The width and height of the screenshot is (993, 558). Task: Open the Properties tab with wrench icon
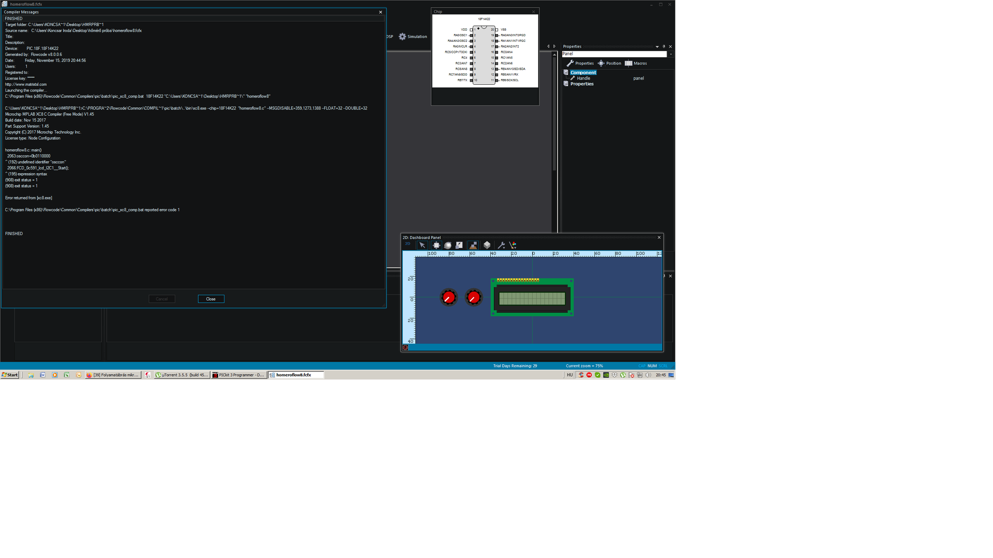[x=580, y=64]
